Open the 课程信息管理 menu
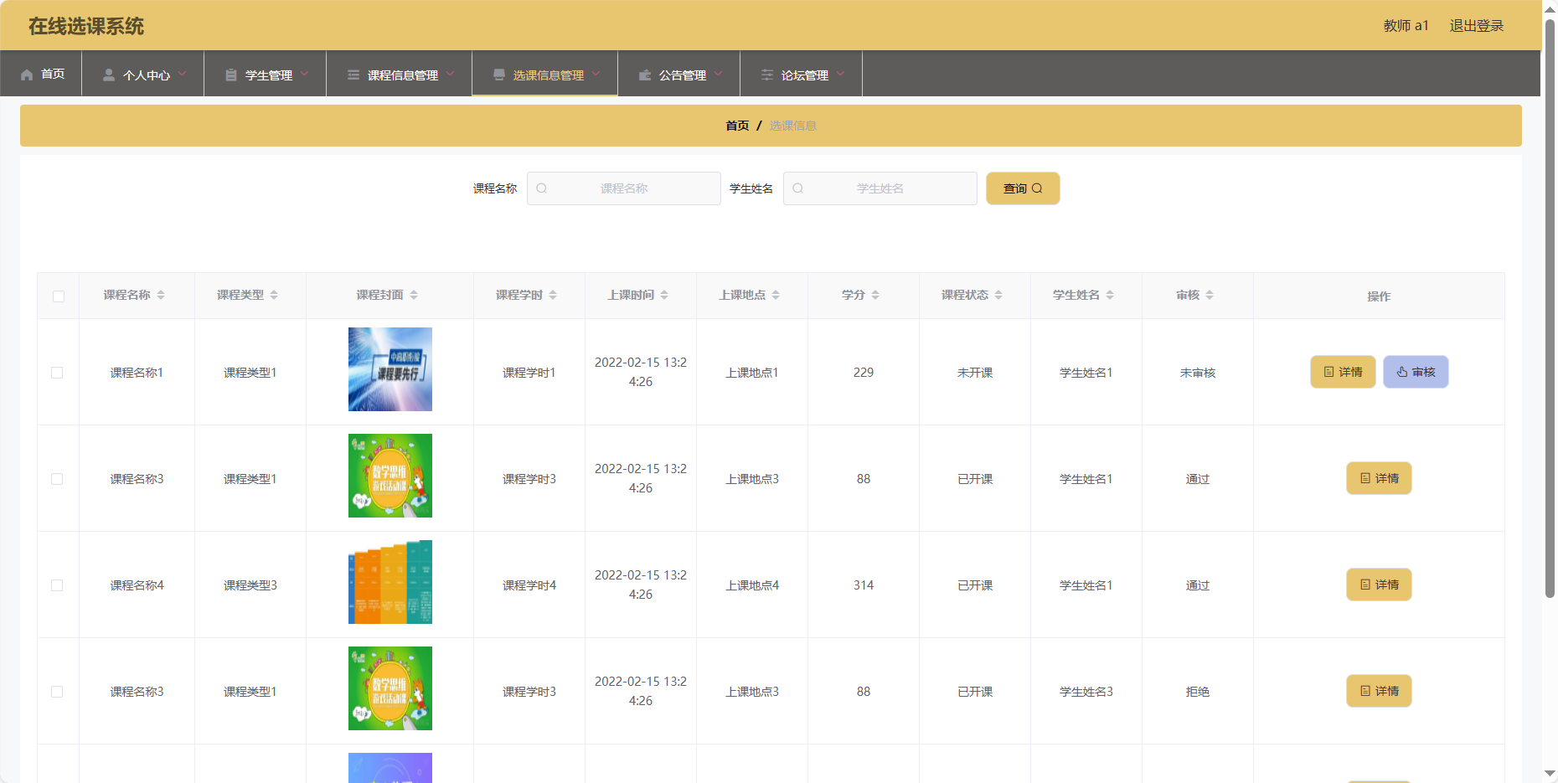 tap(400, 74)
